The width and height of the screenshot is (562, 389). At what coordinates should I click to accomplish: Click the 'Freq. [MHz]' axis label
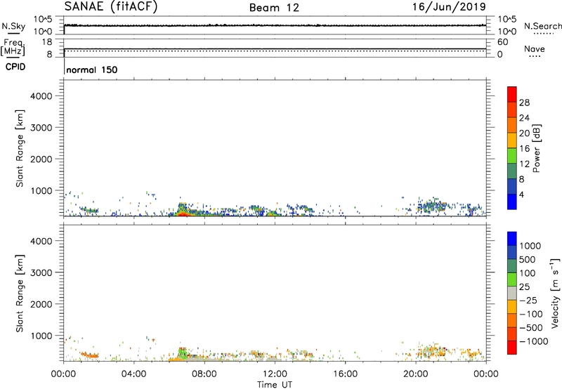click(x=13, y=47)
